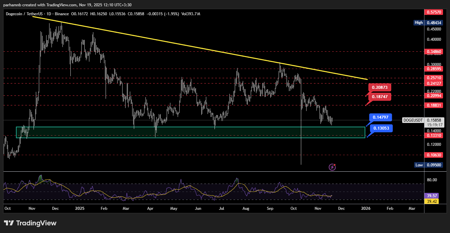Click the 0.10630 support level label
Image resolution: width=450 pixels, height=233 pixels.
click(434, 155)
